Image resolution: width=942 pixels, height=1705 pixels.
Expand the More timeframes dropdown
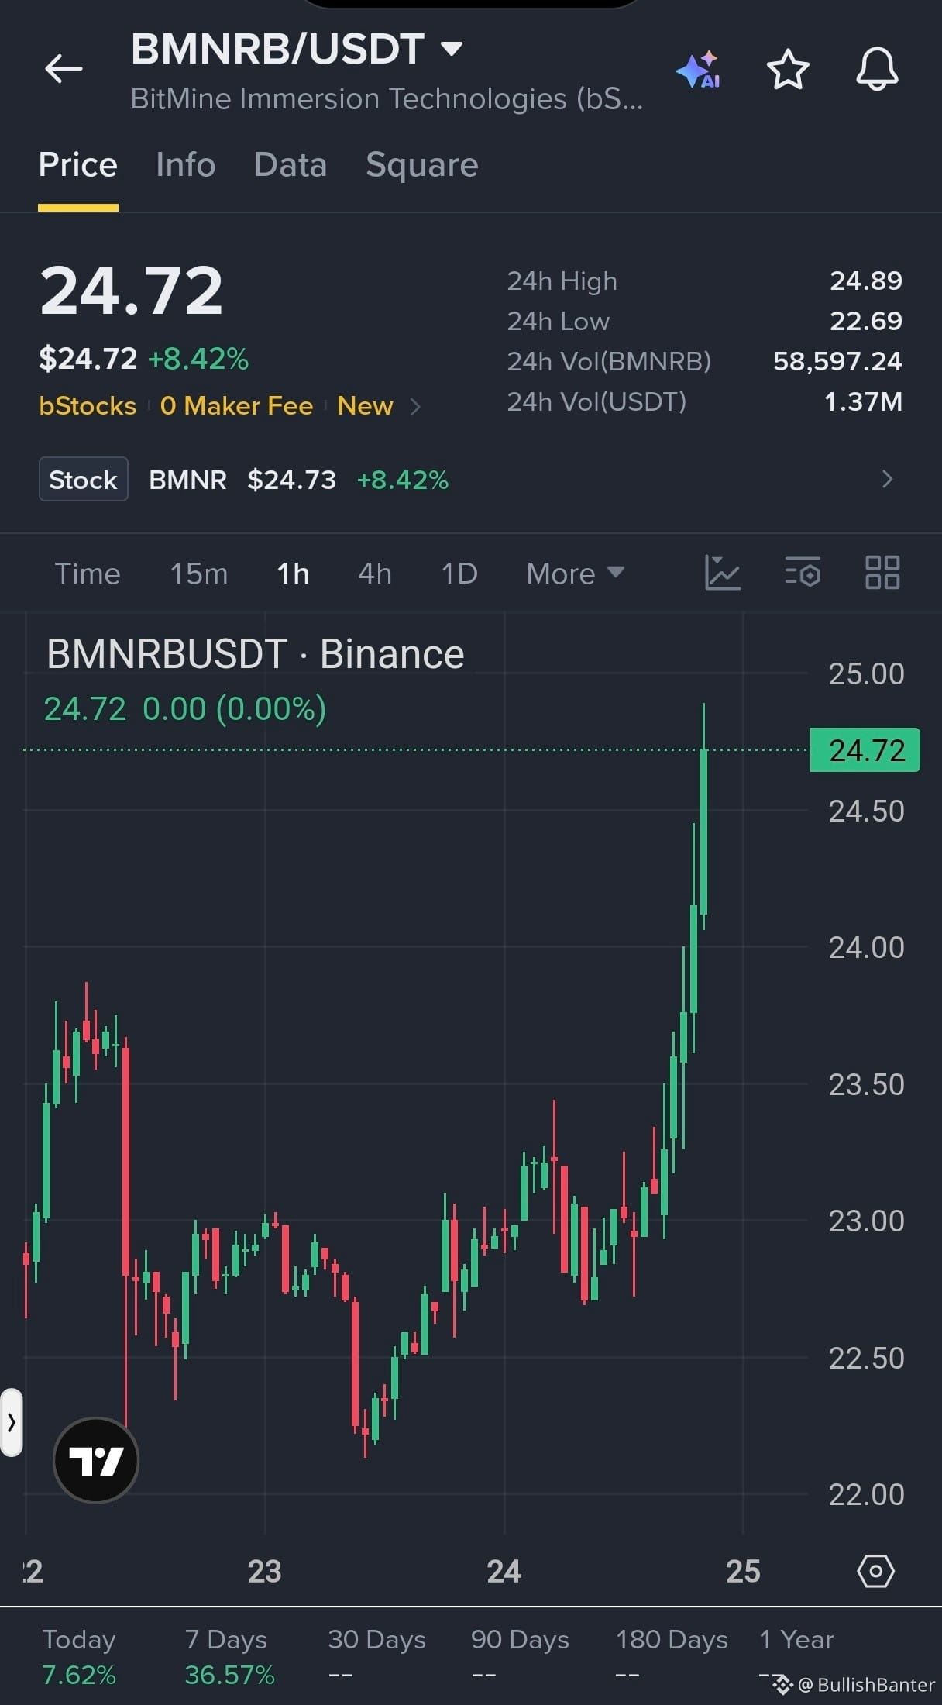(575, 573)
